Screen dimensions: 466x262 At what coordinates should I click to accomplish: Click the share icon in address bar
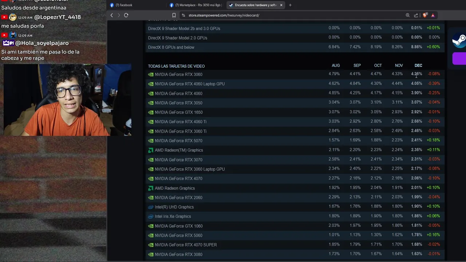(416, 15)
